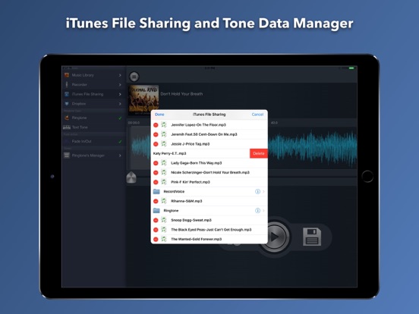This screenshot has height=314, width=419.
Task: Select Jennifer Lopez-On The Floor.mp3 file name
Action: click(199, 125)
